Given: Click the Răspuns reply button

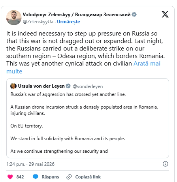Looking at the screenshot, I should (50, 177).
